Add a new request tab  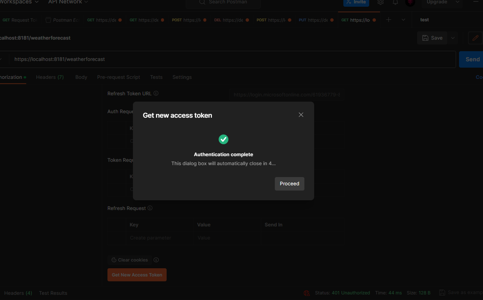pos(389,20)
